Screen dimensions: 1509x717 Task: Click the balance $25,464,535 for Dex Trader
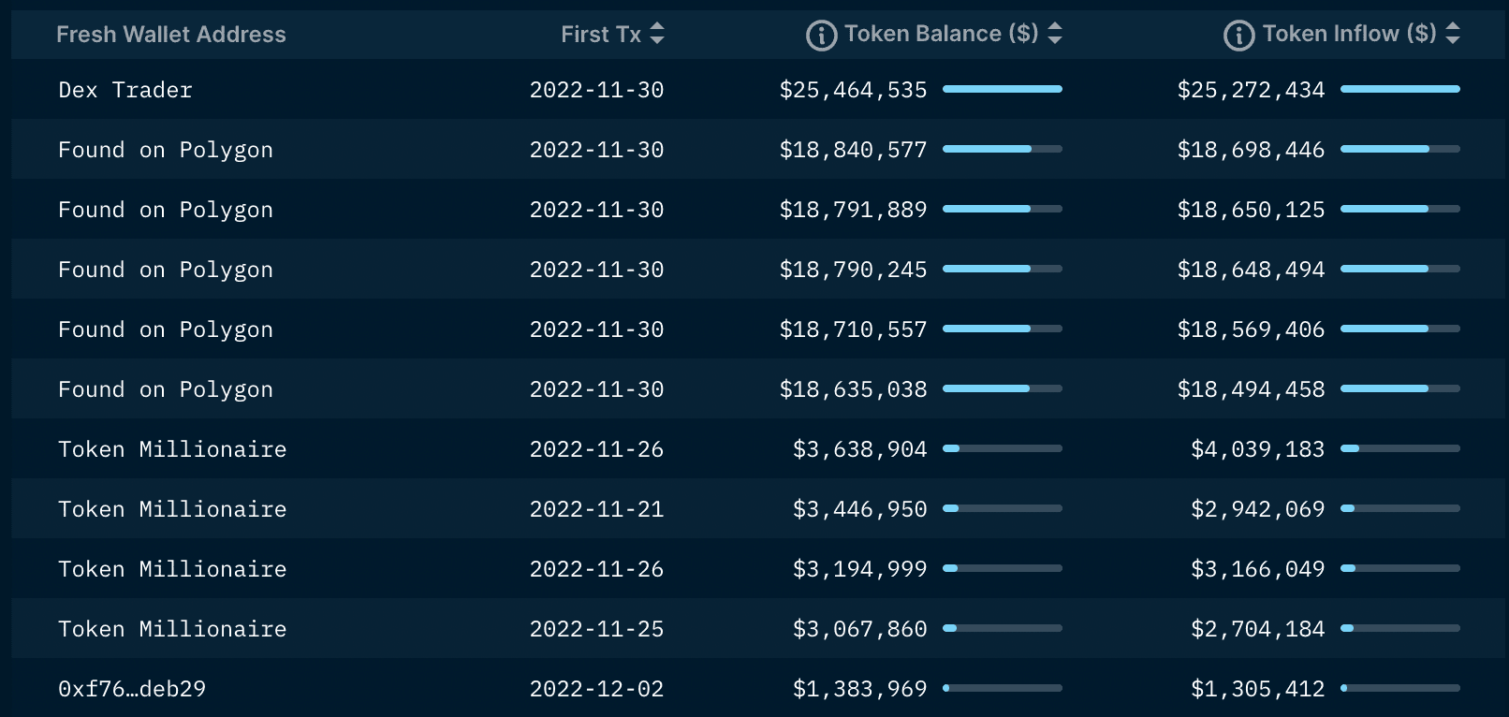(x=853, y=90)
